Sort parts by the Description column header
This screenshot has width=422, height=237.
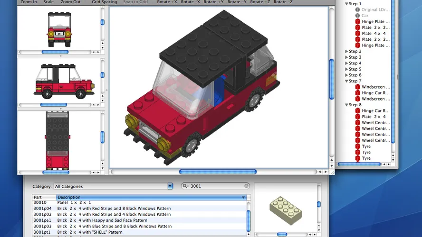[150, 197]
